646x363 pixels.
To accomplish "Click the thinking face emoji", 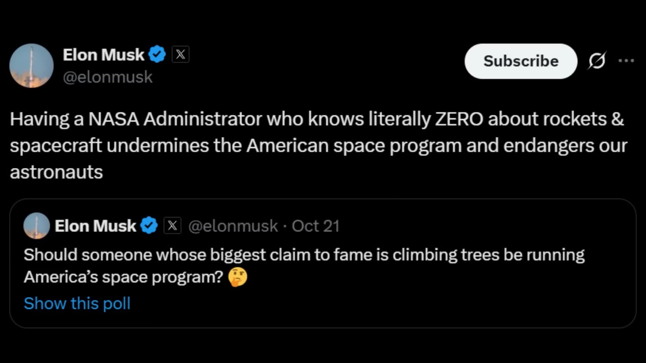I will [x=238, y=277].
